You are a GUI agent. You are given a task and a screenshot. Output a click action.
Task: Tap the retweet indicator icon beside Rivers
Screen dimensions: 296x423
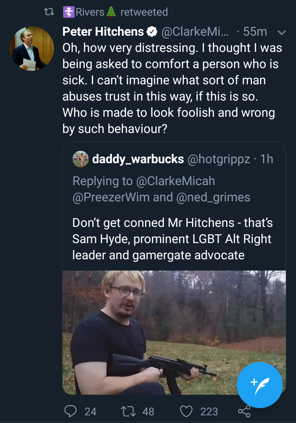(x=49, y=12)
